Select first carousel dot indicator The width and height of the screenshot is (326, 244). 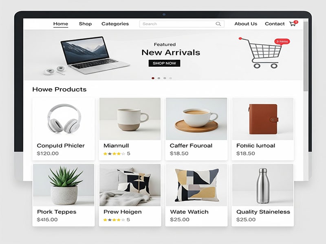[153, 78]
